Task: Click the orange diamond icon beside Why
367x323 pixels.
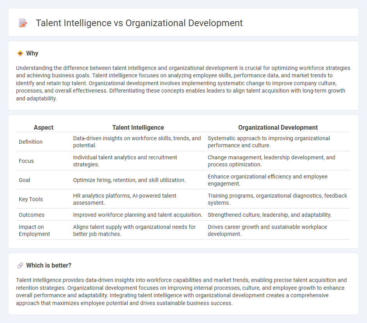Action: coord(20,54)
